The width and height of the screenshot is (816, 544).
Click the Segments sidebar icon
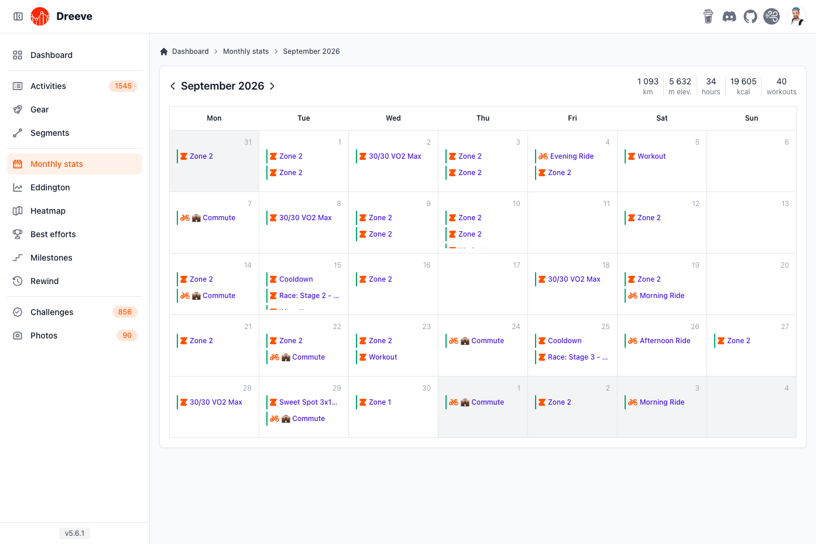click(x=18, y=133)
